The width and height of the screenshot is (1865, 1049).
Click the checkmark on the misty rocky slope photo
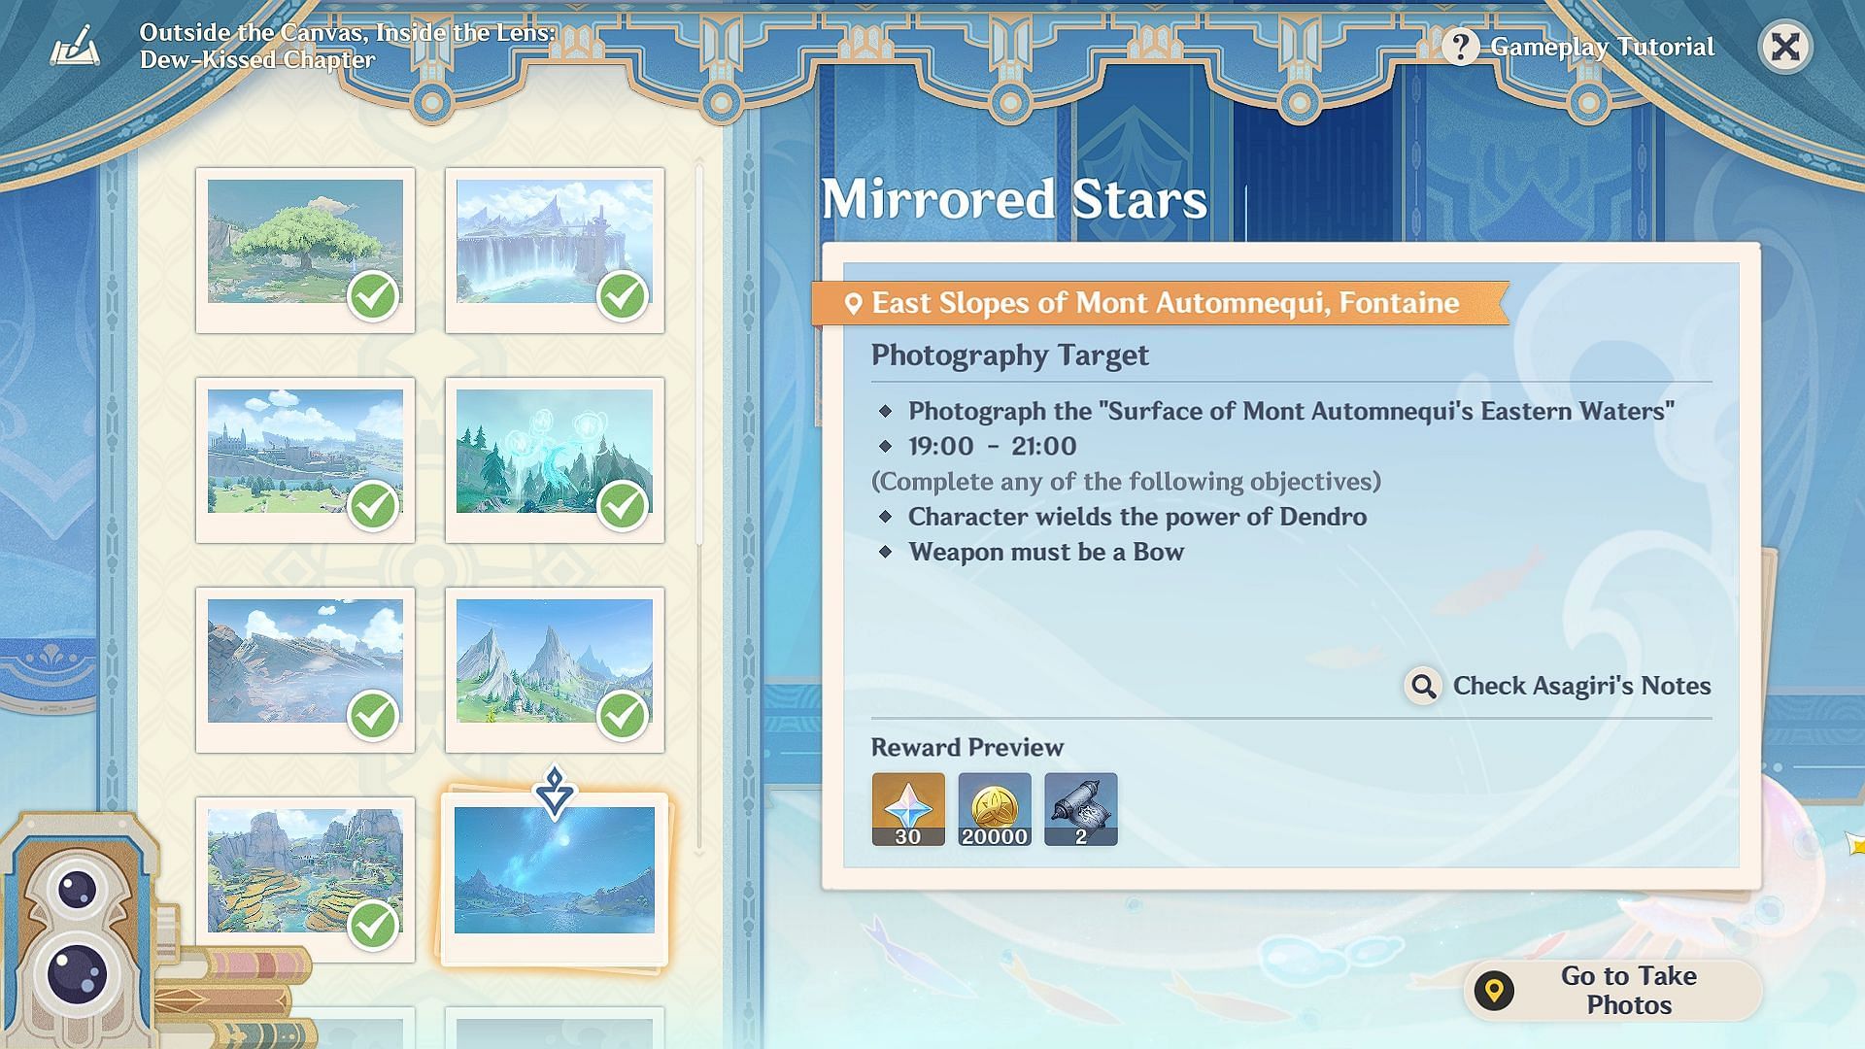pos(373,716)
